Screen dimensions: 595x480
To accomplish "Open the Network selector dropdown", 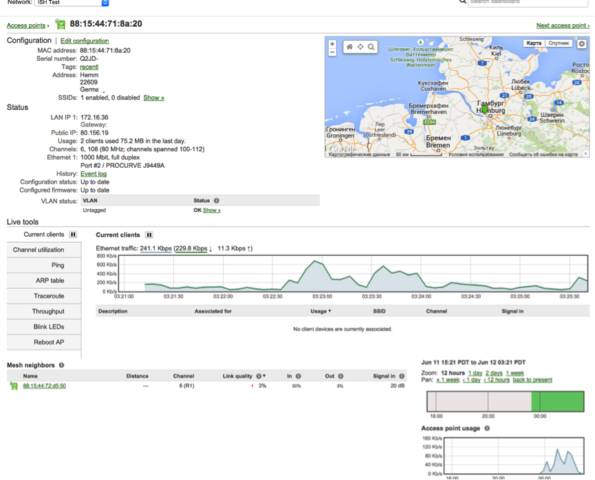I will [72, 2].
